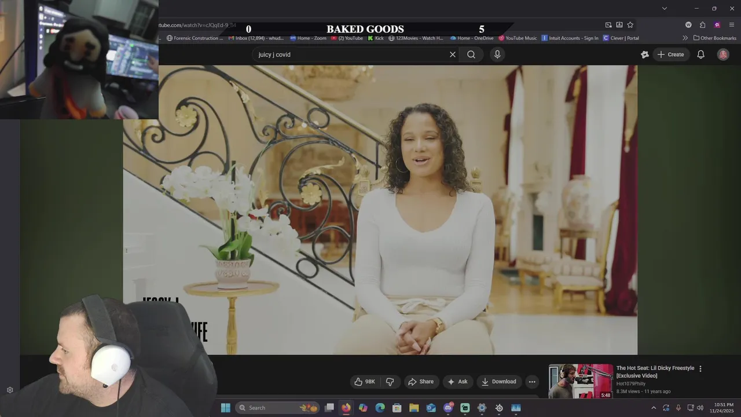Open the green app icon right of Discord

(x=465, y=408)
